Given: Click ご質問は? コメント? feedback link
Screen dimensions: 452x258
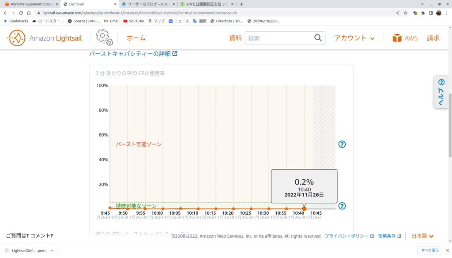Looking at the screenshot, I should coord(30,236).
